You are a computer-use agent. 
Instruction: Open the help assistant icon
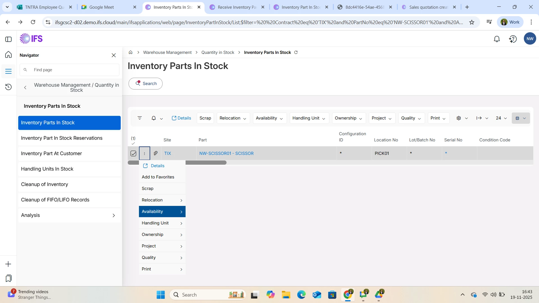point(513,39)
